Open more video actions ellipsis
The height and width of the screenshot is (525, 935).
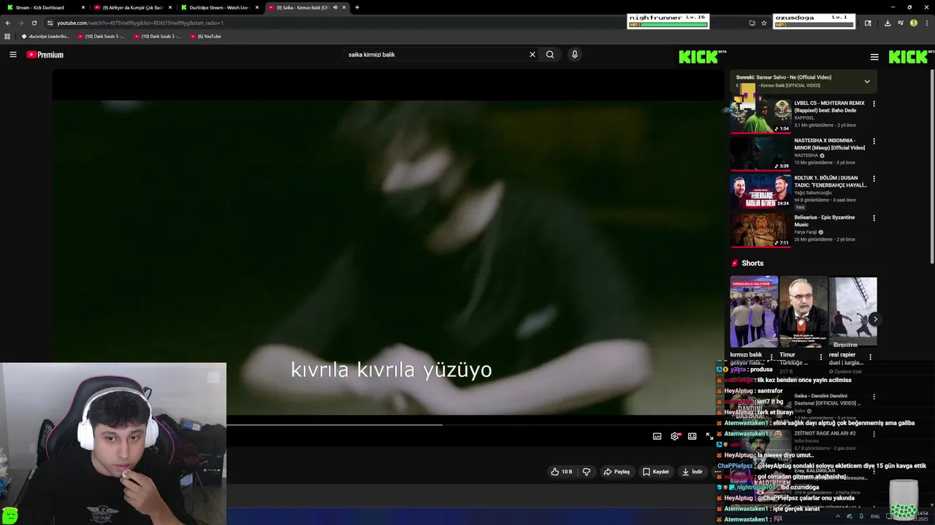point(717,472)
